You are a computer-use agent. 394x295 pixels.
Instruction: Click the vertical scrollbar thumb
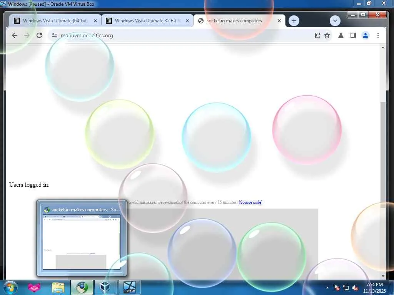pyautogui.click(x=383, y=154)
